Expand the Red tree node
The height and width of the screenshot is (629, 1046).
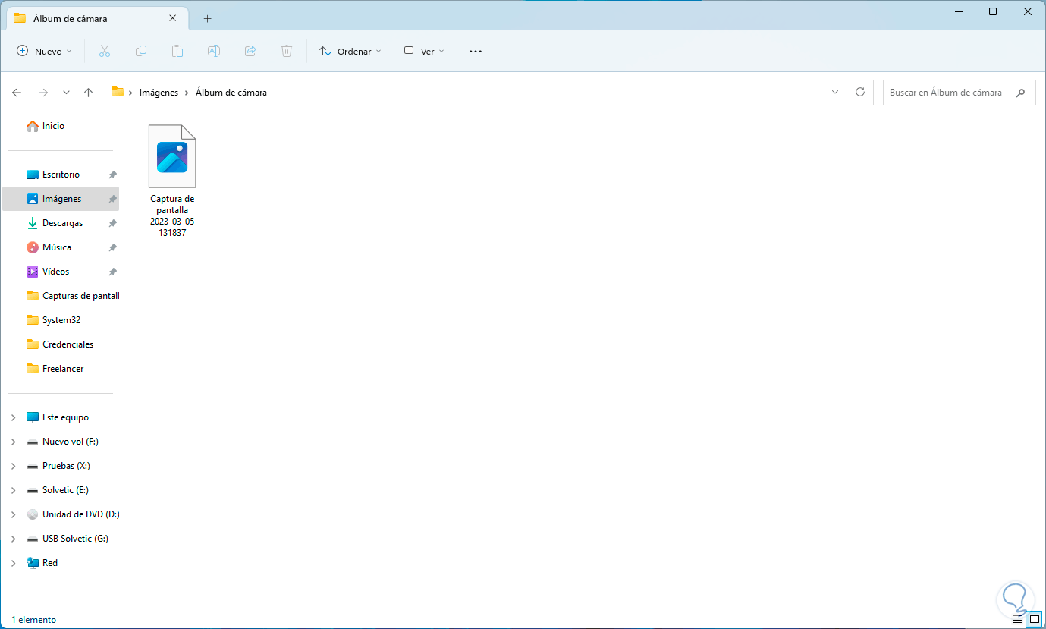(x=14, y=563)
